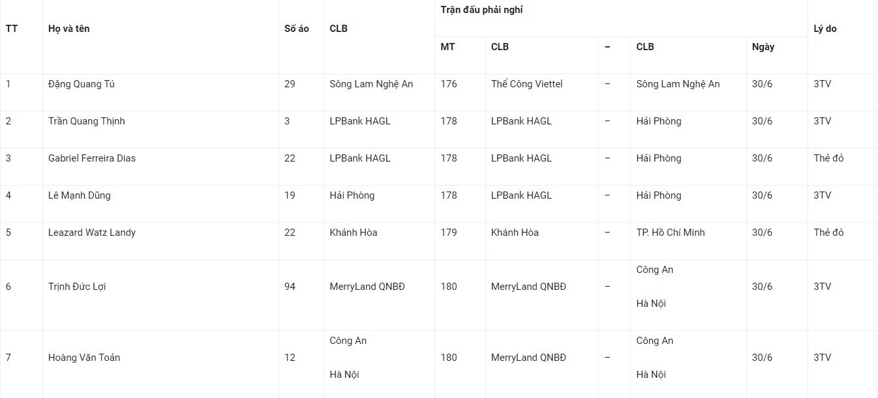Click on Gabriel Ferreira Dias
Image resolution: width=878 pixels, height=398 pixels.
pyautogui.click(x=92, y=158)
